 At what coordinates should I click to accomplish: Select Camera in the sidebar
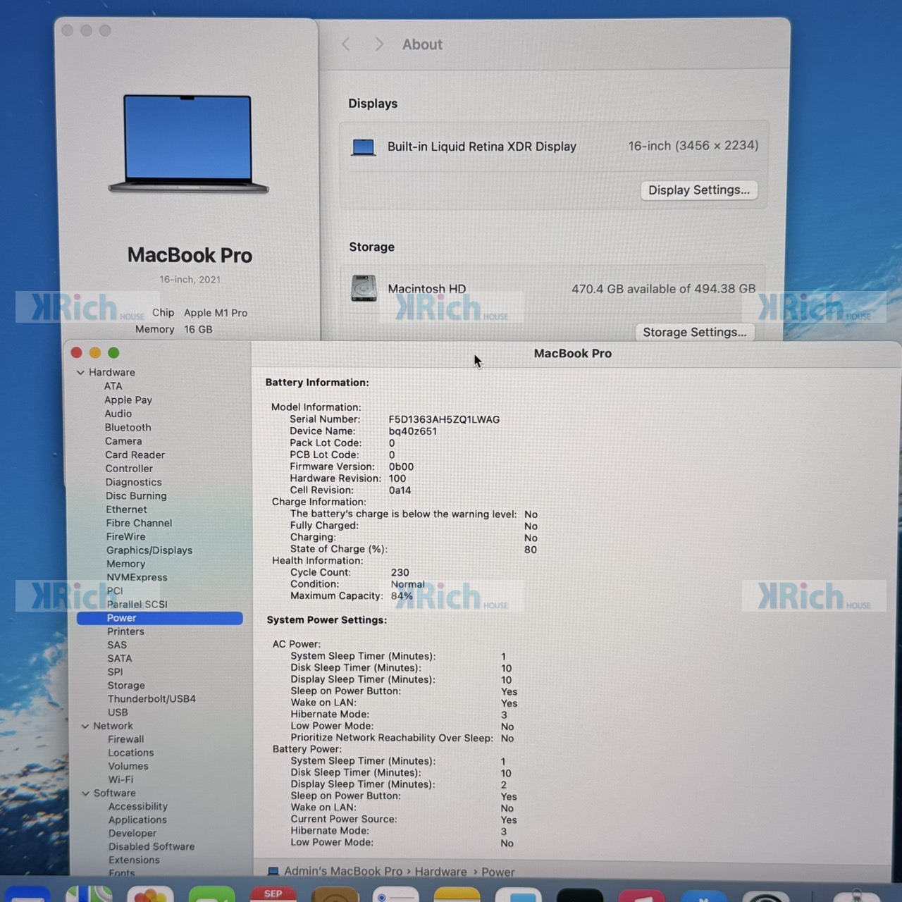[123, 441]
